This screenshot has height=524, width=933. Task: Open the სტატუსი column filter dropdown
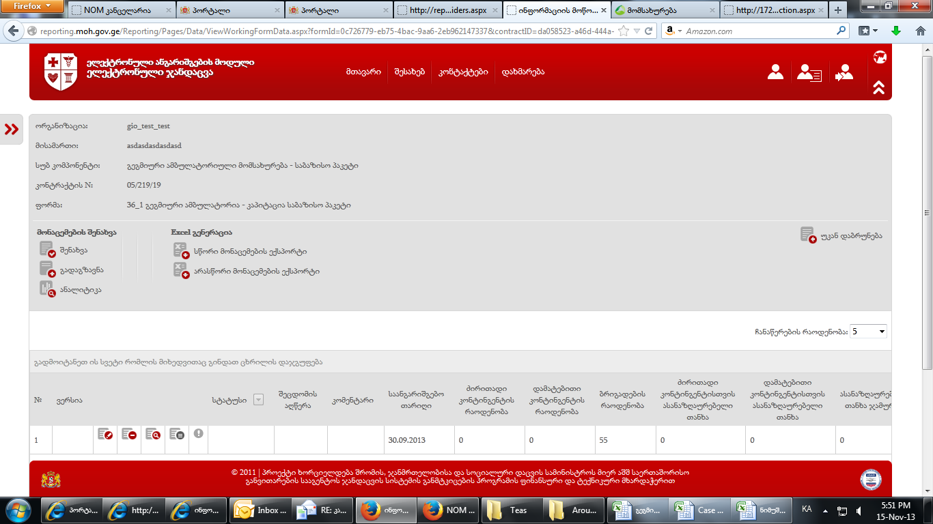click(x=258, y=400)
